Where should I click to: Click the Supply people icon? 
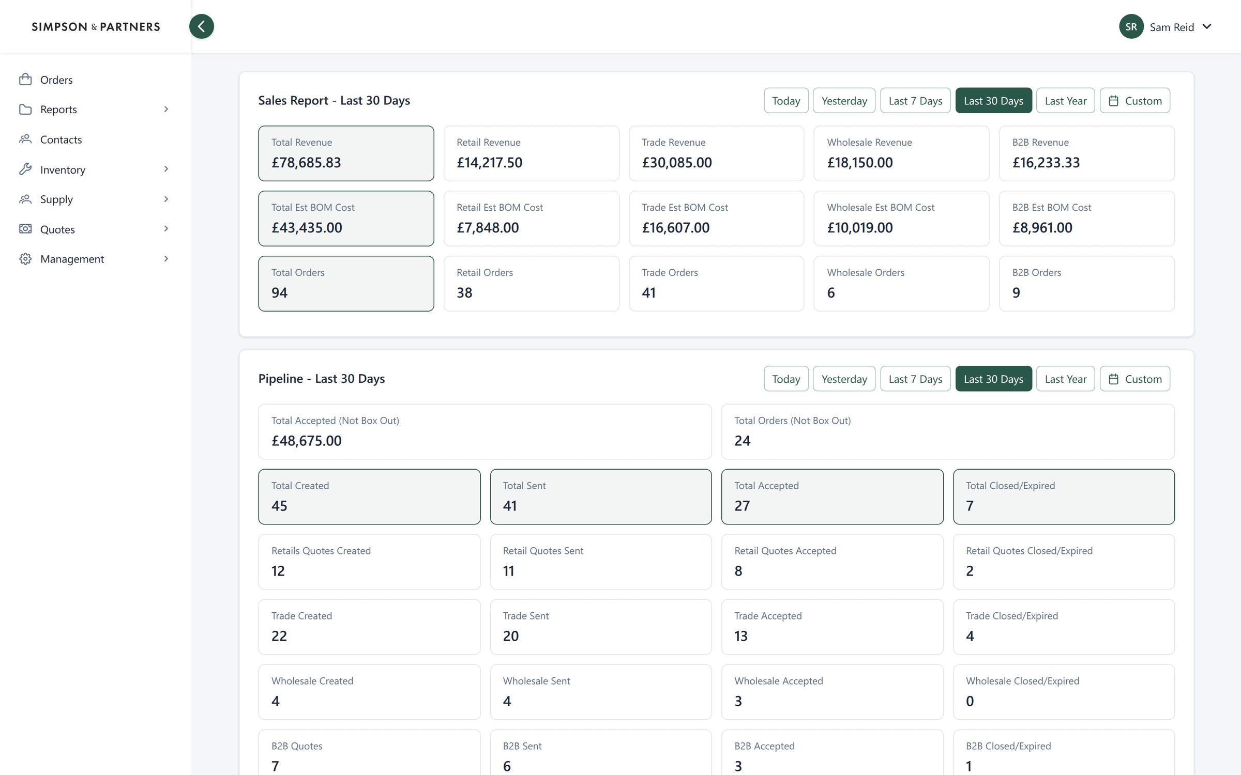(x=25, y=199)
